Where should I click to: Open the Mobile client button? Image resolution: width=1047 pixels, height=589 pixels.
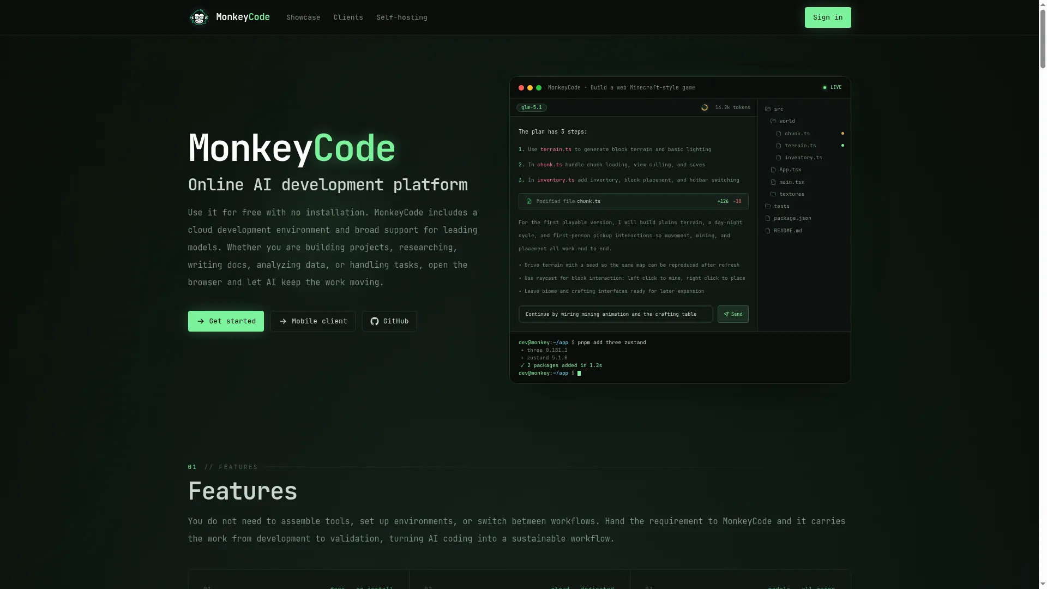pyautogui.click(x=313, y=321)
